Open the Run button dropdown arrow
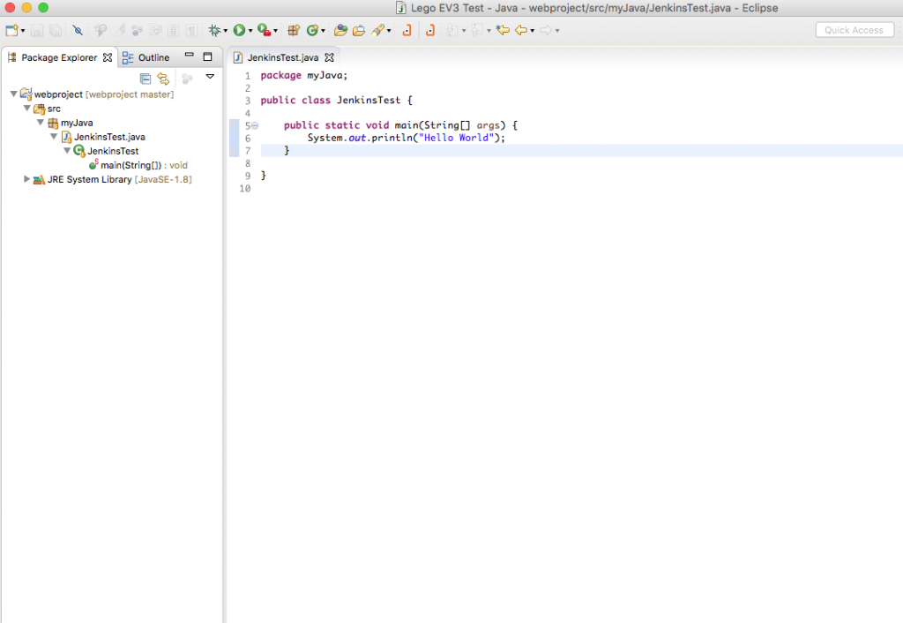Image resolution: width=903 pixels, height=623 pixels. point(250,29)
